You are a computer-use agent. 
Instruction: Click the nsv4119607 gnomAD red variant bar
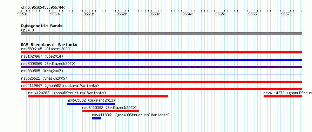[x=161, y=89]
